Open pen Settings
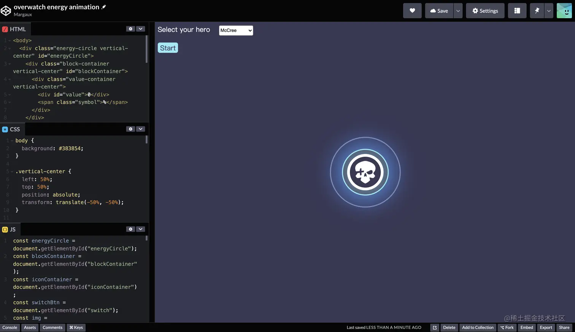575x332 pixels. 485,11
